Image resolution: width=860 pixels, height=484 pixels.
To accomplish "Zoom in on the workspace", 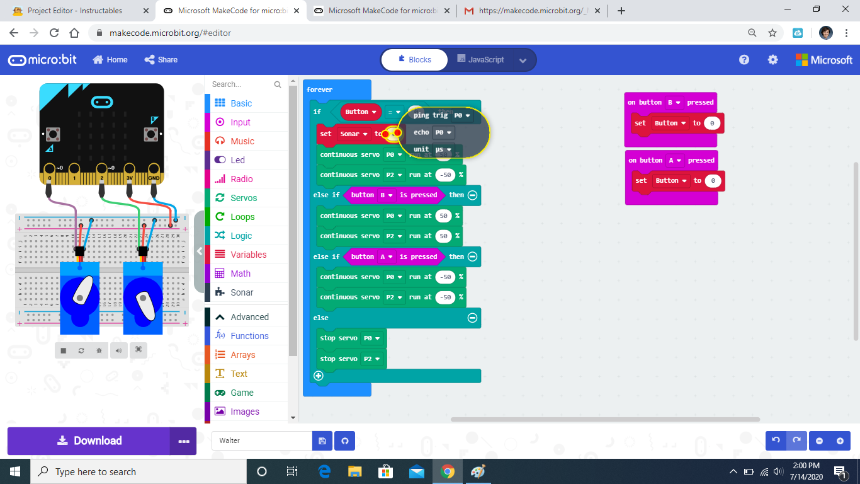I will pyautogui.click(x=840, y=441).
